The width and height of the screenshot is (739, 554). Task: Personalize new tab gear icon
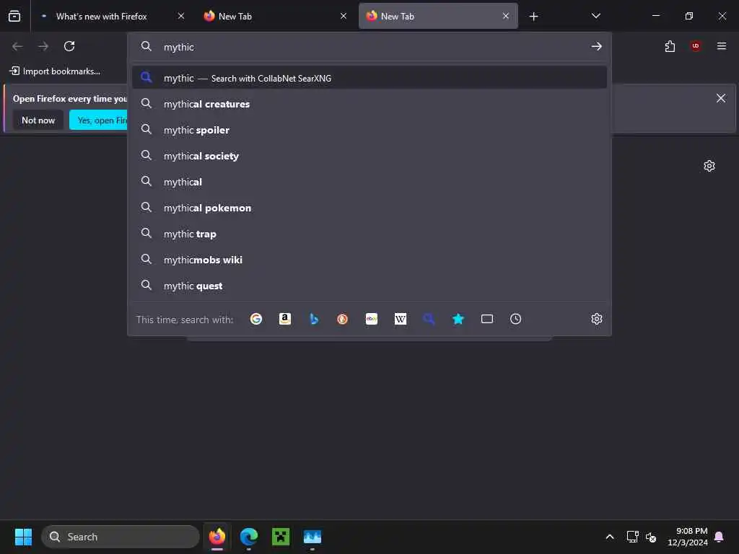pos(709,166)
